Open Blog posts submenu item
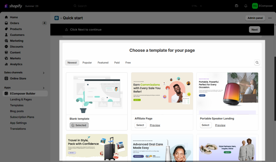Screen dimensions: 276x162 tap(17, 111)
